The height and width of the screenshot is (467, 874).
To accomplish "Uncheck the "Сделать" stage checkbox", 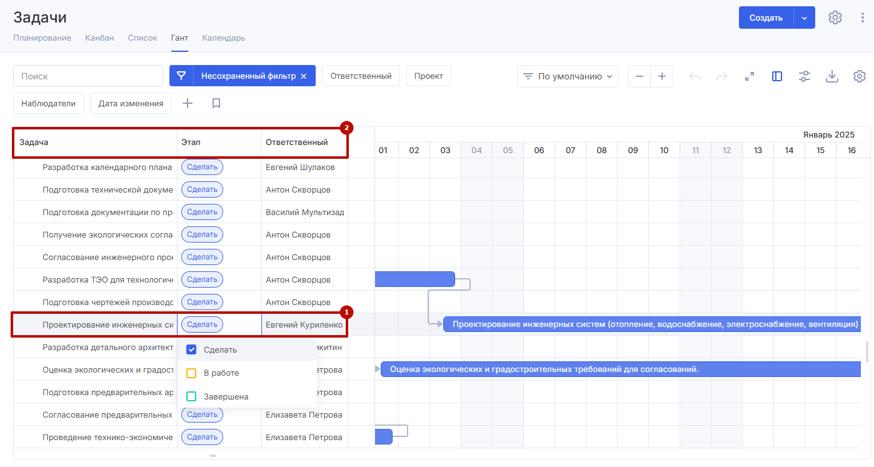I will [x=192, y=349].
